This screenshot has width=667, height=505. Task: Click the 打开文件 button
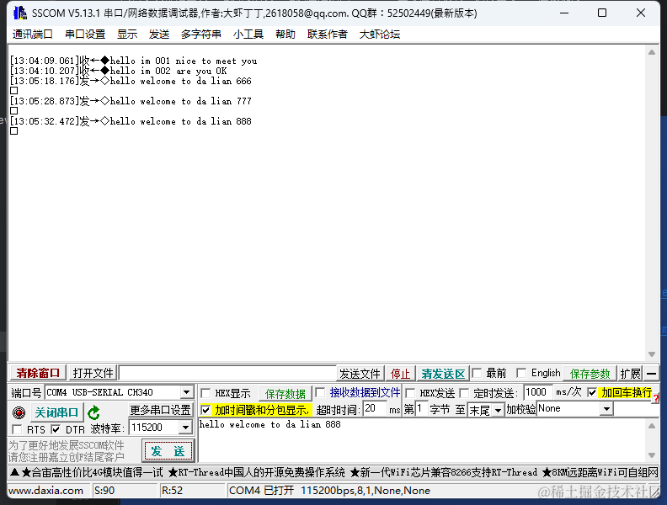[93, 373]
